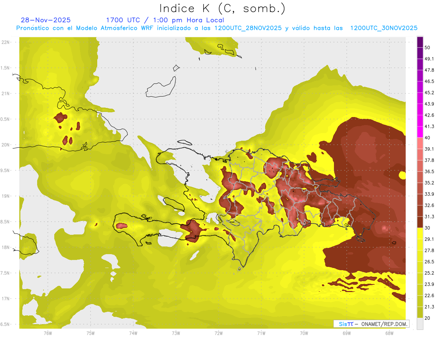Image resolution: width=437 pixels, height=338 pixels.
Task: Click the longitude label "75W"
Action: (90, 333)
